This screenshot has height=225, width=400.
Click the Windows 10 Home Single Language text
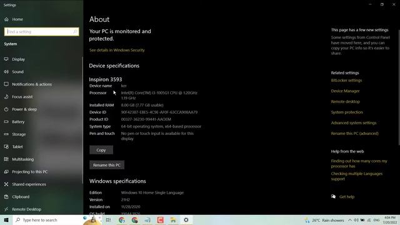152,192
